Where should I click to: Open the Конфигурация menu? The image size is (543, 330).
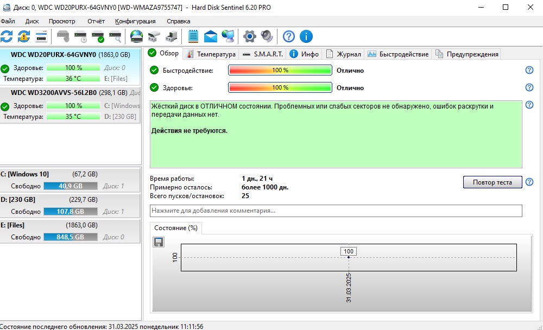[x=135, y=21]
